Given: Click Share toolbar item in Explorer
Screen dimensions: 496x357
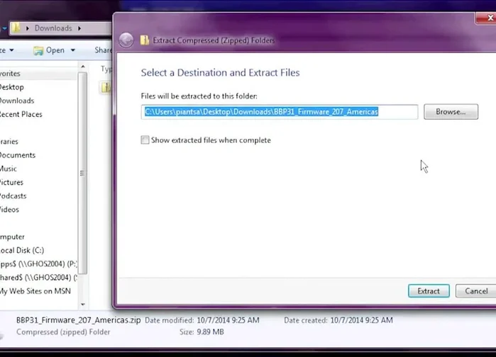Looking at the screenshot, I should [x=103, y=50].
